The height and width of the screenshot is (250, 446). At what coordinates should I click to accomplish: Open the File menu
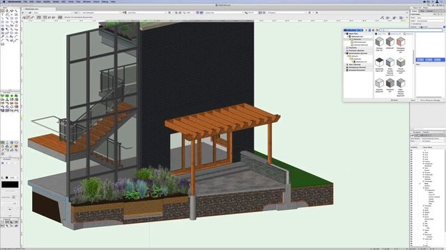click(25, 1)
